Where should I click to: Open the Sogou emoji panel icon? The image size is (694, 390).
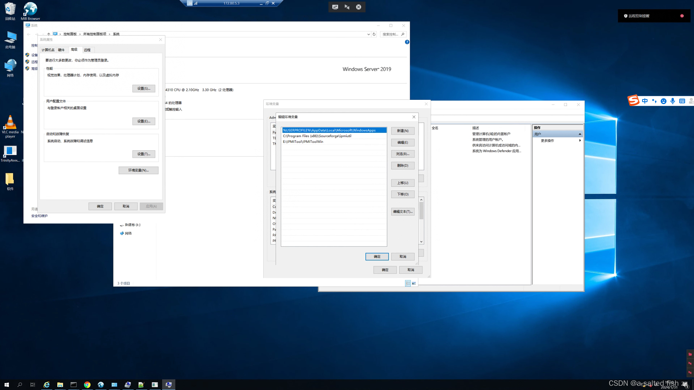[x=664, y=101]
